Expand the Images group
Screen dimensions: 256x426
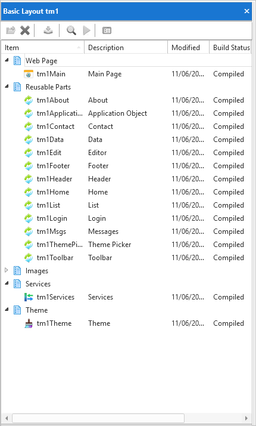(x=7, y=270)
